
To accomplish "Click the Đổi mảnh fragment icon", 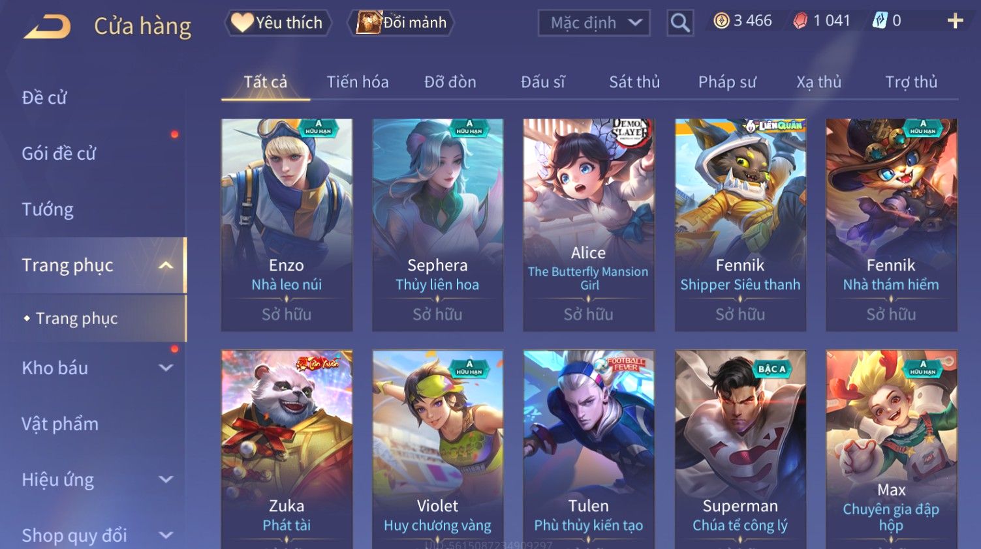I will (369, 23).
